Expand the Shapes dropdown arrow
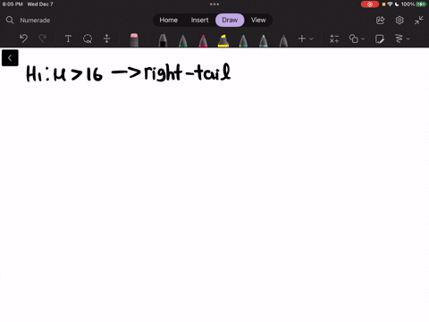The height and width of the screenshot is (322, 429). tap(363, 38)
